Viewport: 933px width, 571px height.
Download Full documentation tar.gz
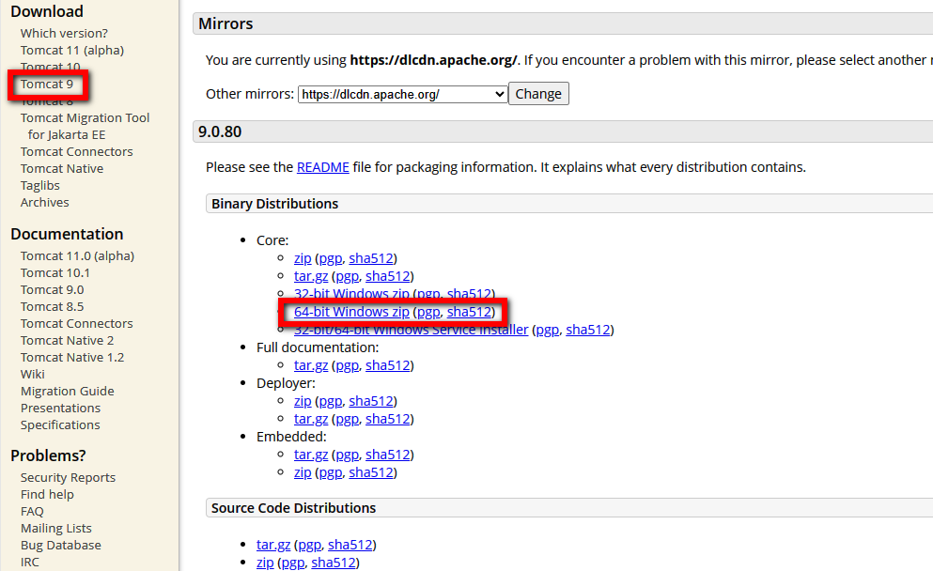click(x=311, y=365)
